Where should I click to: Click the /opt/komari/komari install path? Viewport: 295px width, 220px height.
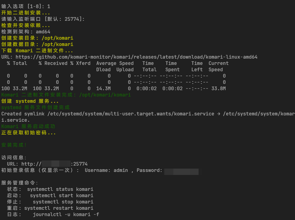[105, 95]
